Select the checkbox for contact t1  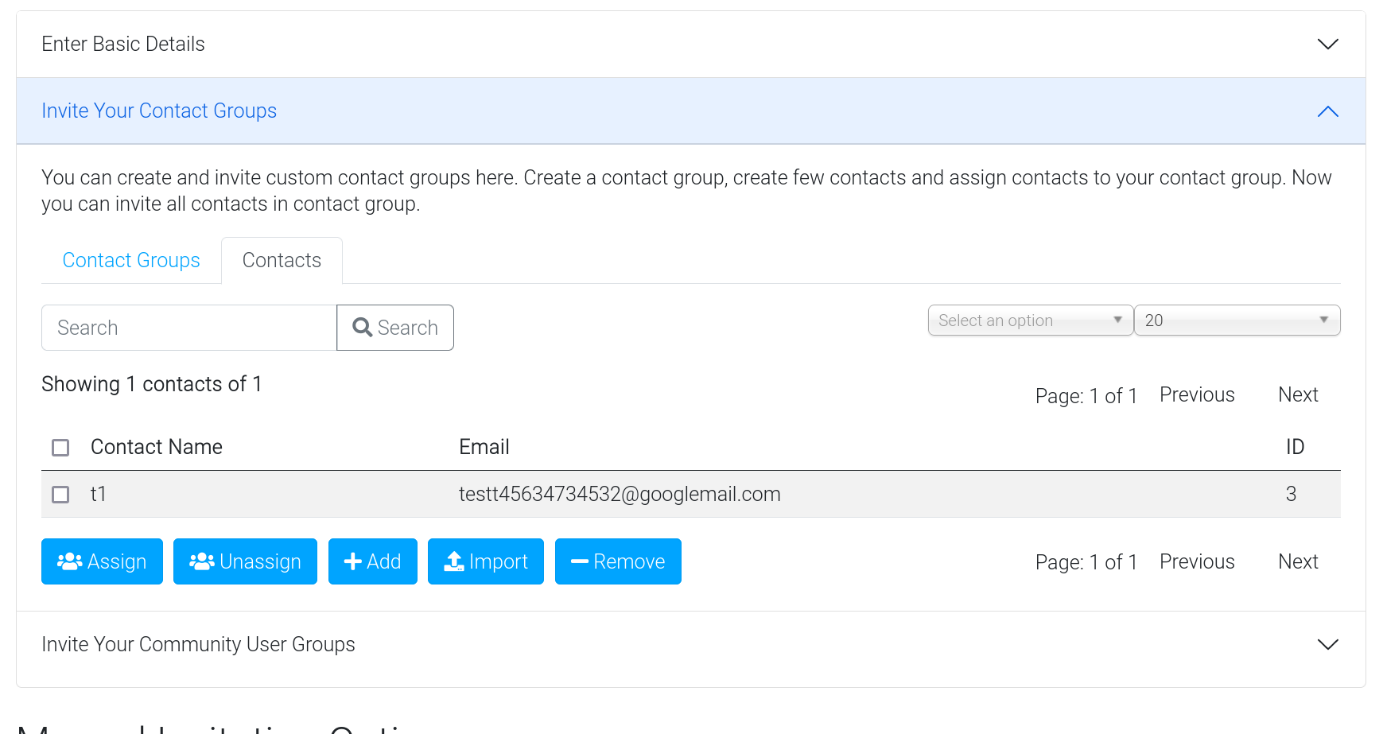tap(60, 495)
